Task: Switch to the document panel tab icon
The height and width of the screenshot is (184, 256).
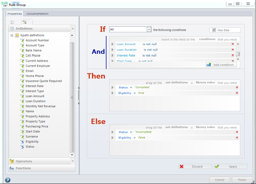Action: 12,22
